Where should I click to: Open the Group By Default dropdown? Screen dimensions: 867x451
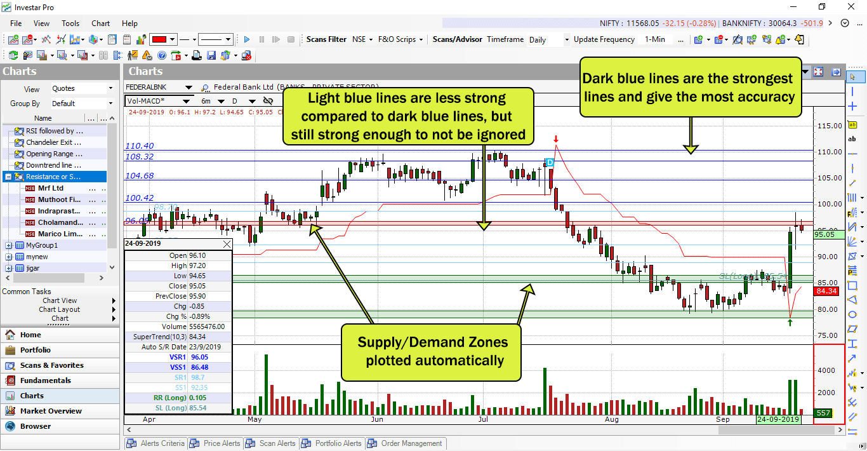click(83, 103)
